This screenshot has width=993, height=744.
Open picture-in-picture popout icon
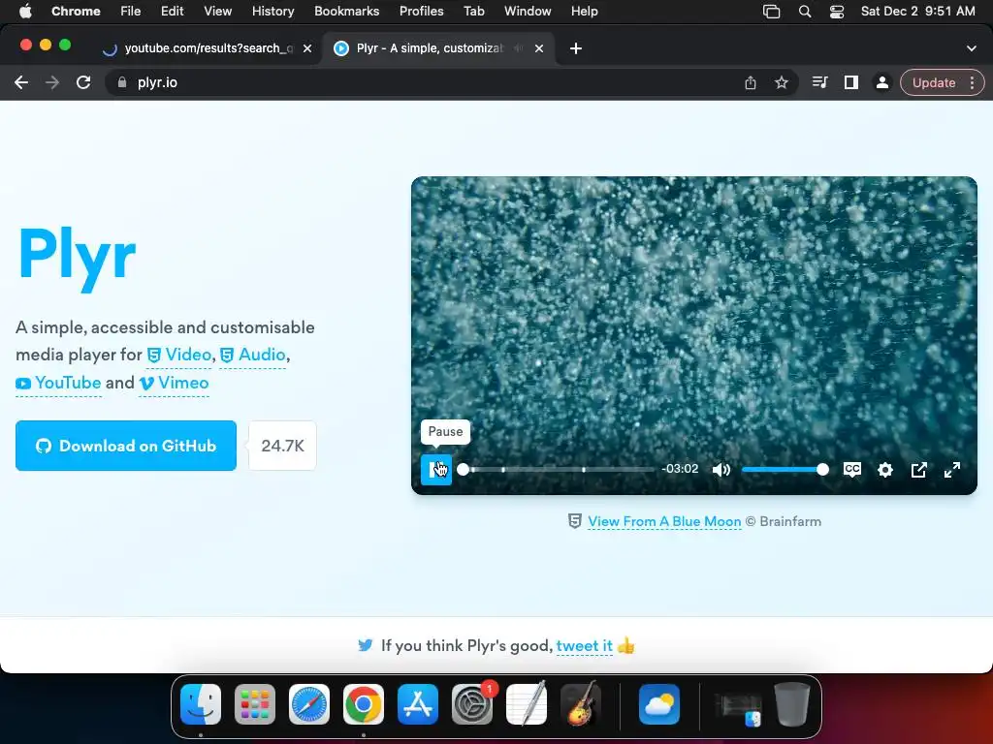tap(919, 470)
